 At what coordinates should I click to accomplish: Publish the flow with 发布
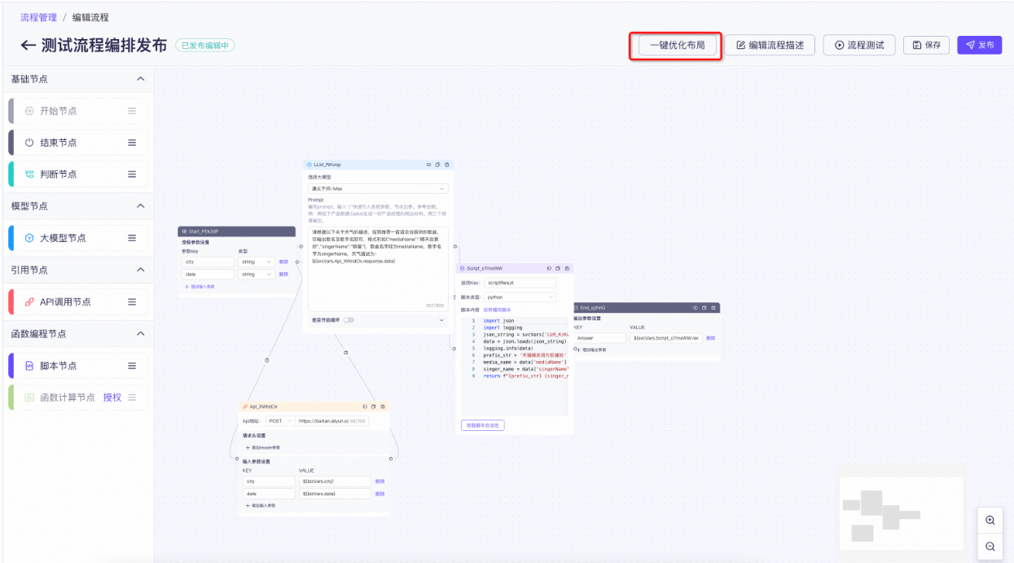point(979,46)
